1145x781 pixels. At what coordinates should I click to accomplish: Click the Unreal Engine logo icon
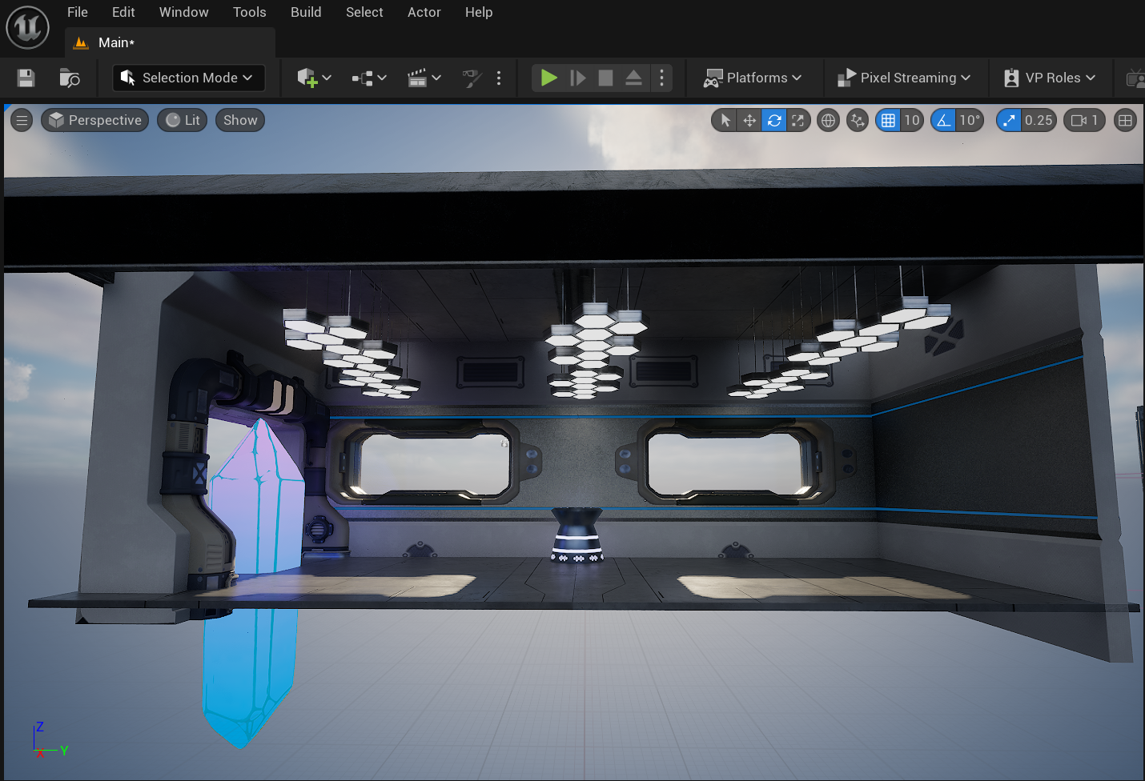coord(27,26)
